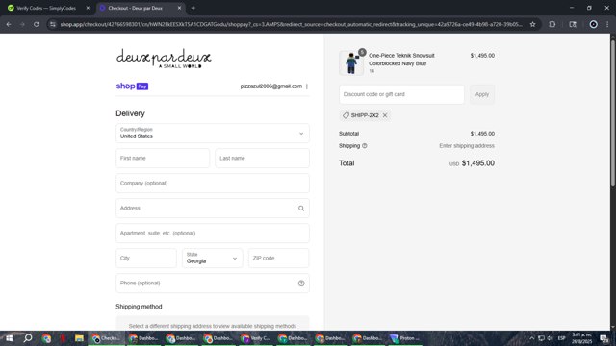Open the Chrome side panel icon
This screenshot has width=616, height=346.
(573, 24)
